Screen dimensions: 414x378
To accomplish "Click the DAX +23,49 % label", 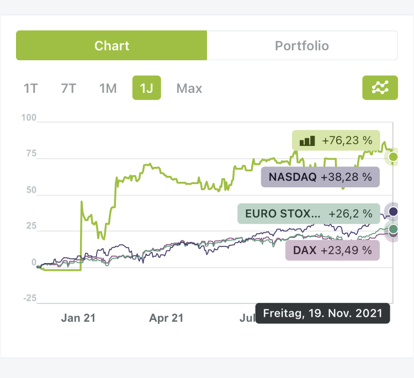I will click(332, 250).
